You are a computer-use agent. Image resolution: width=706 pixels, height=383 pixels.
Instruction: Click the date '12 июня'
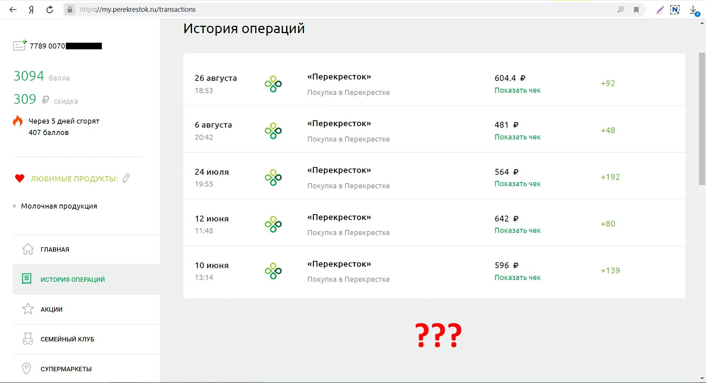pyautogui.click(x=212, y=219)
